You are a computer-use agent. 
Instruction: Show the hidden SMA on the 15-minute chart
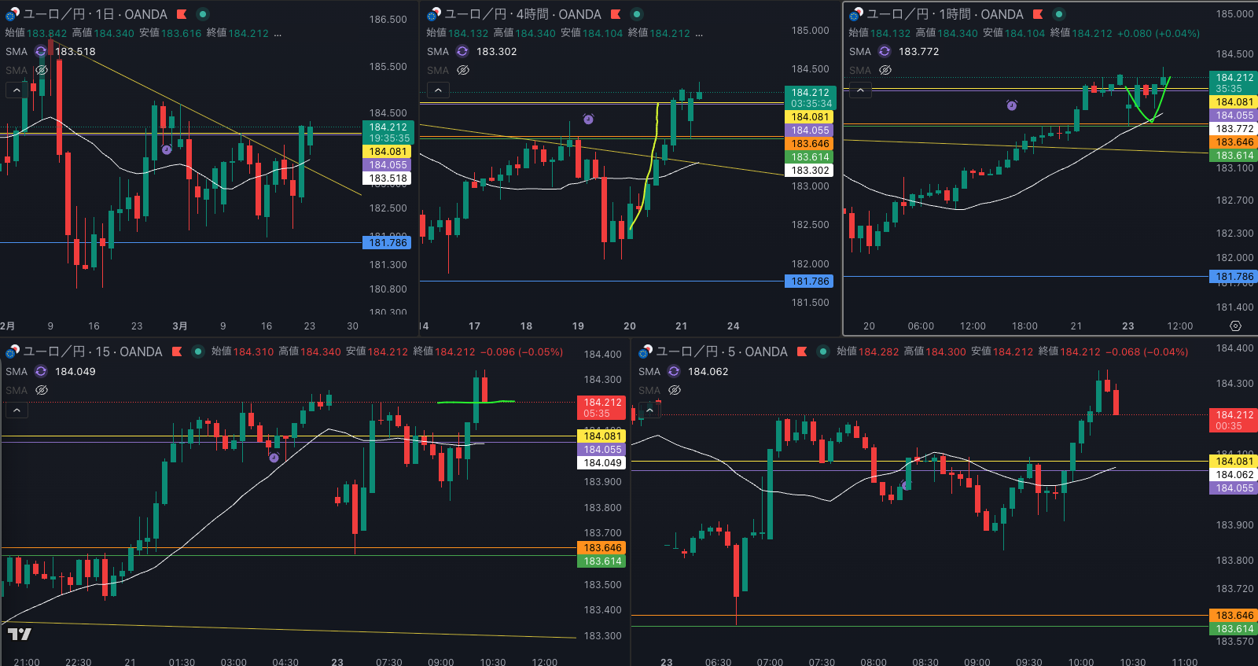point(42,390)
